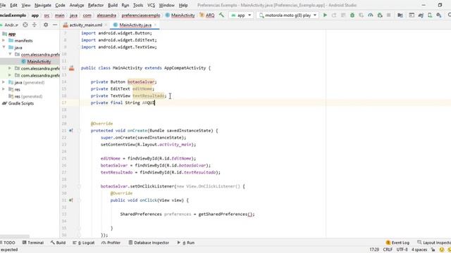The height and width of the screenshot is (253, 451).
Task: Click Attach Debugger to Android Process icon
Action: 380,15
